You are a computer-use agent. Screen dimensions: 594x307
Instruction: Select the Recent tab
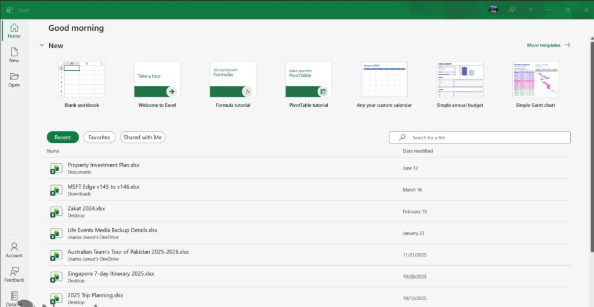coord(63,137)
